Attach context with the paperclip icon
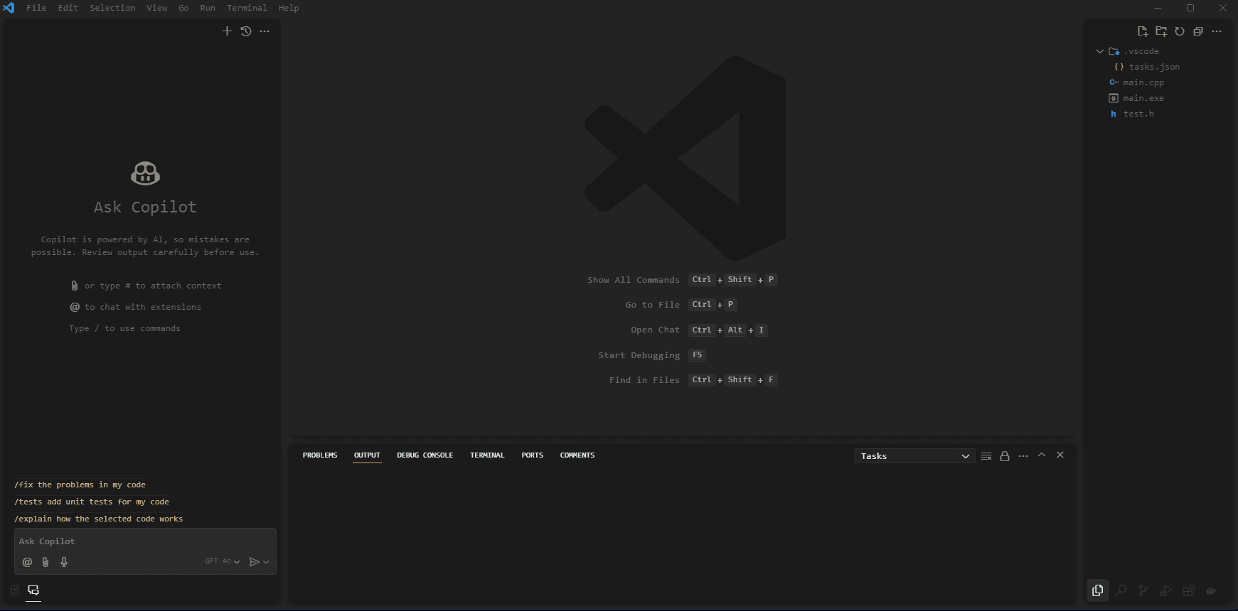Screen dimensions: 1238x611 coord(46,562)
